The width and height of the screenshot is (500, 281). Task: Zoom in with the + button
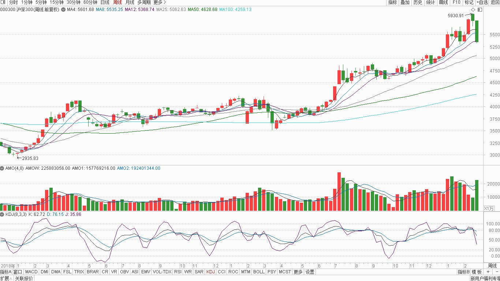click(488, 272)
